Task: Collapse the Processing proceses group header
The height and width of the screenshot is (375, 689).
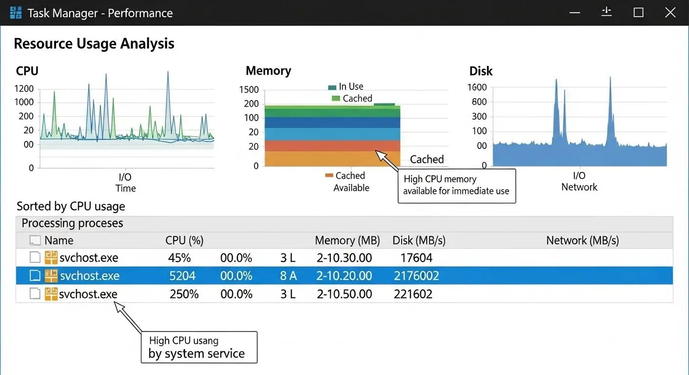Action: (x=72, y=224)
